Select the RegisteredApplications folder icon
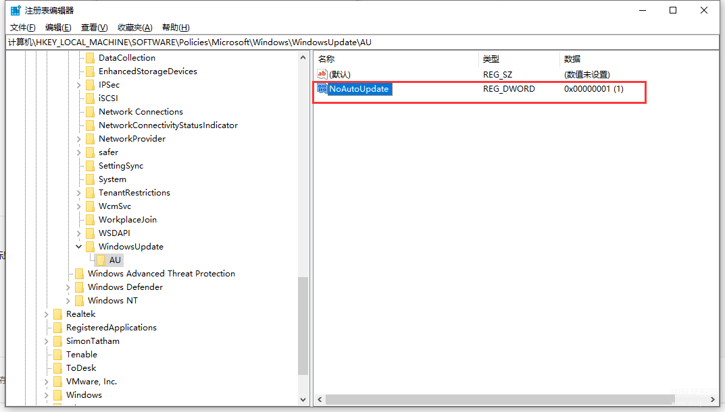The image size is (725, 412). tap(58, 328)
